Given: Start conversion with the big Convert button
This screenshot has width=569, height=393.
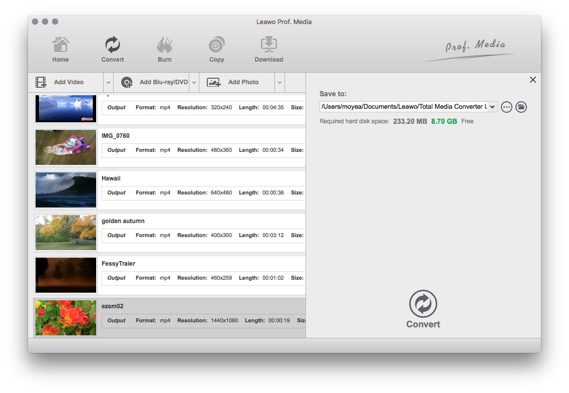Looking at the screenshot, I should click(x=423, y=309).
